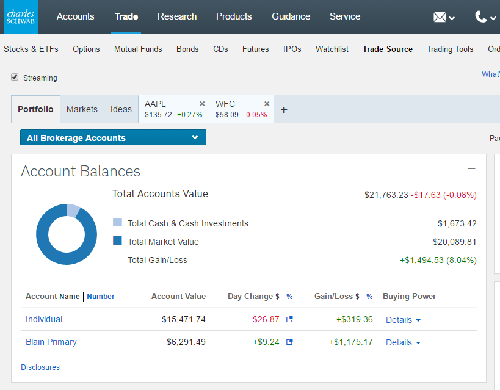Click the Charles Schwab logo
Image resolution: width=500 pixels, height=390 pixels.
click(x=21, y=17)
